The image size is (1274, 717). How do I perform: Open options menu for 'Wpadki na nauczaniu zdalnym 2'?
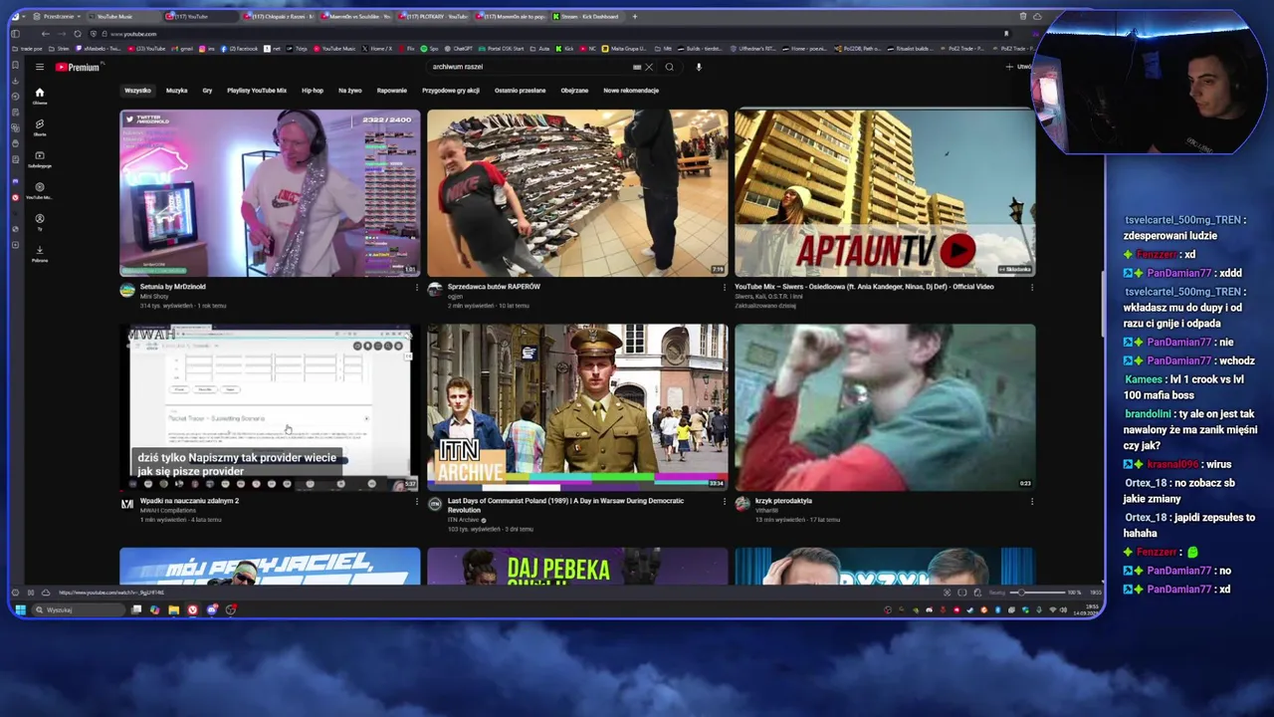tap(416, 501)
